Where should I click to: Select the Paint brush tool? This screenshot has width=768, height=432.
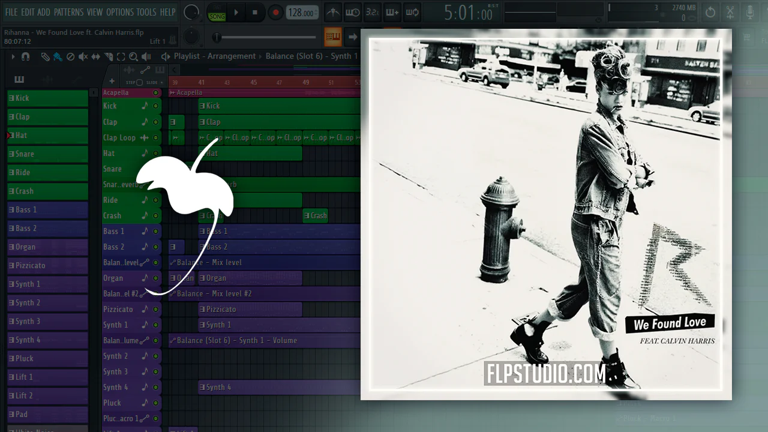tap(58, 56)
